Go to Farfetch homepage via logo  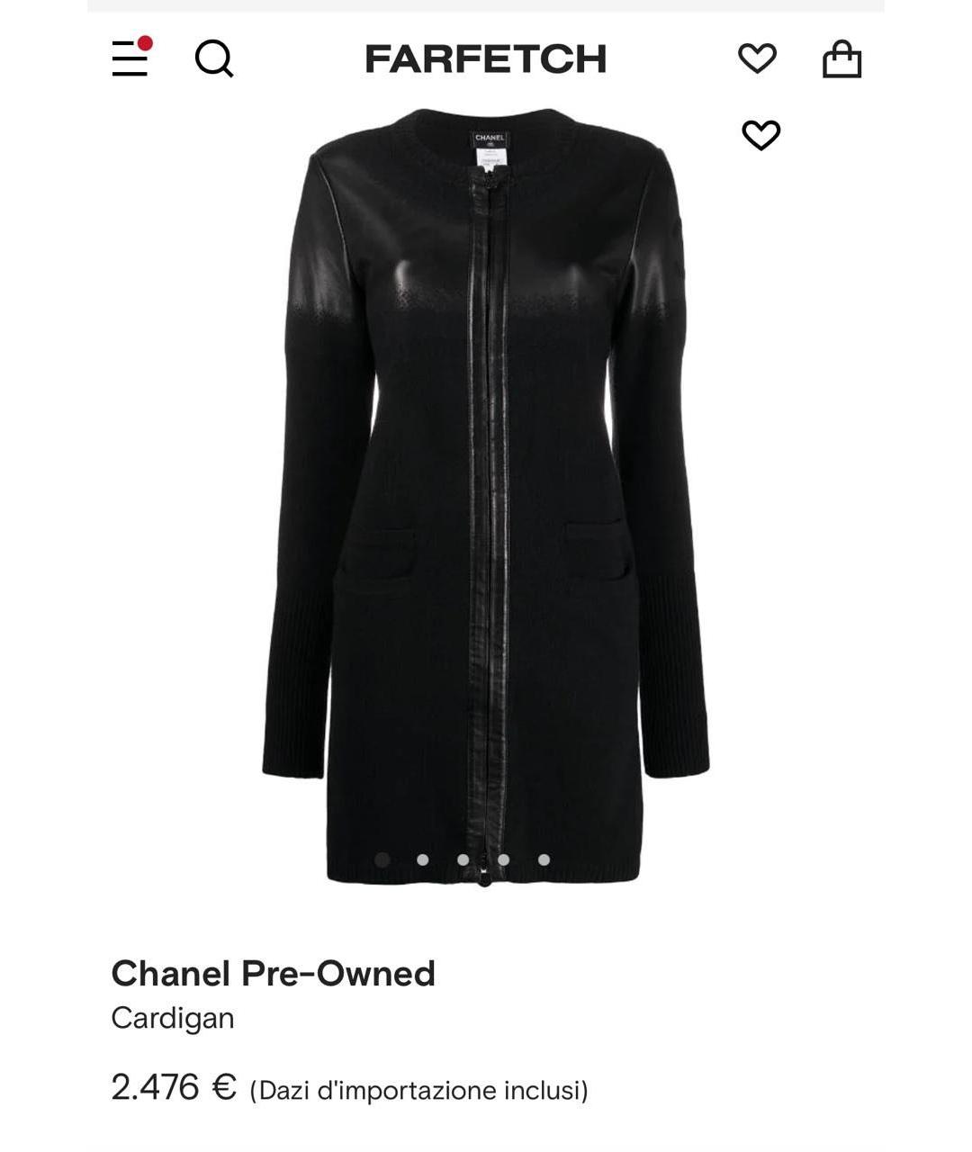[486, 59]
